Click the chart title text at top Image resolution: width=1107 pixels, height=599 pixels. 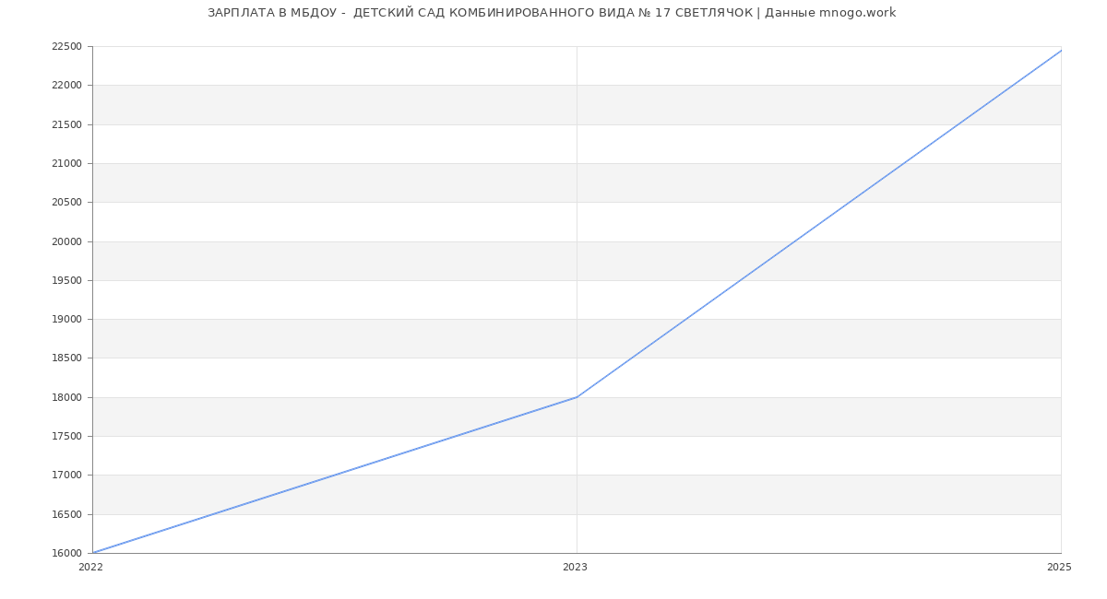tap(552, 13)
